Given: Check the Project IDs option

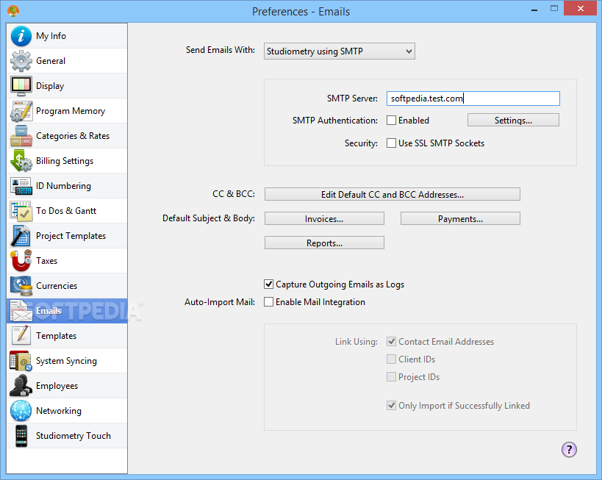Looking at the screenshot, I should pos(391,376).
